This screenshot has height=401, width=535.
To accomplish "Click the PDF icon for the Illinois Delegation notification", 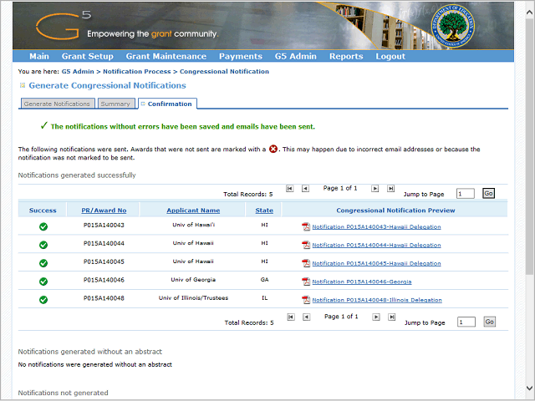I will click(x=306, y=300).
